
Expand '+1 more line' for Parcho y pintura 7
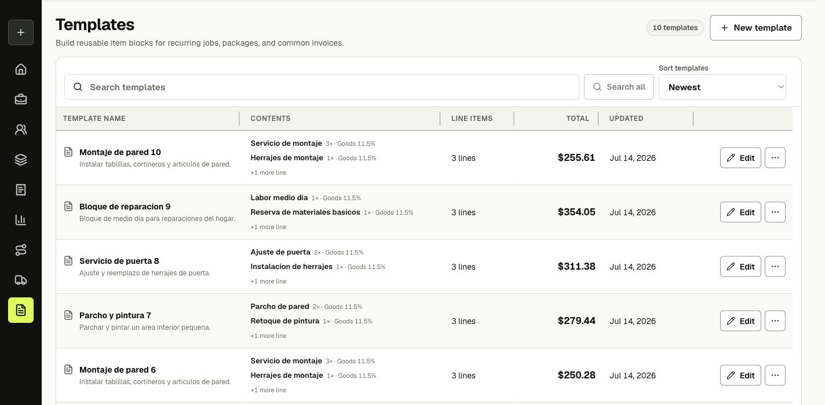click(268, 336)
